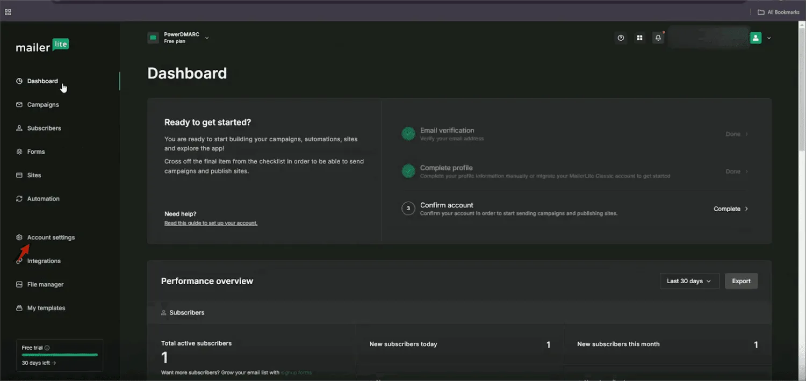
Task: Expand the PowerDMARC account switcher
Action: [x=207, y=38]
